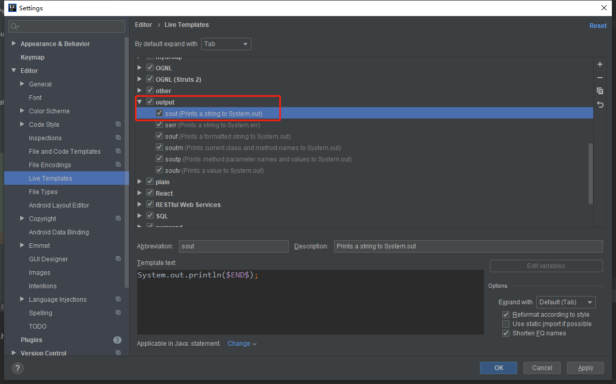Click the search magnifier icon in settings
Viewport: 616px width, 384px height.
click(x=14, y=26)
